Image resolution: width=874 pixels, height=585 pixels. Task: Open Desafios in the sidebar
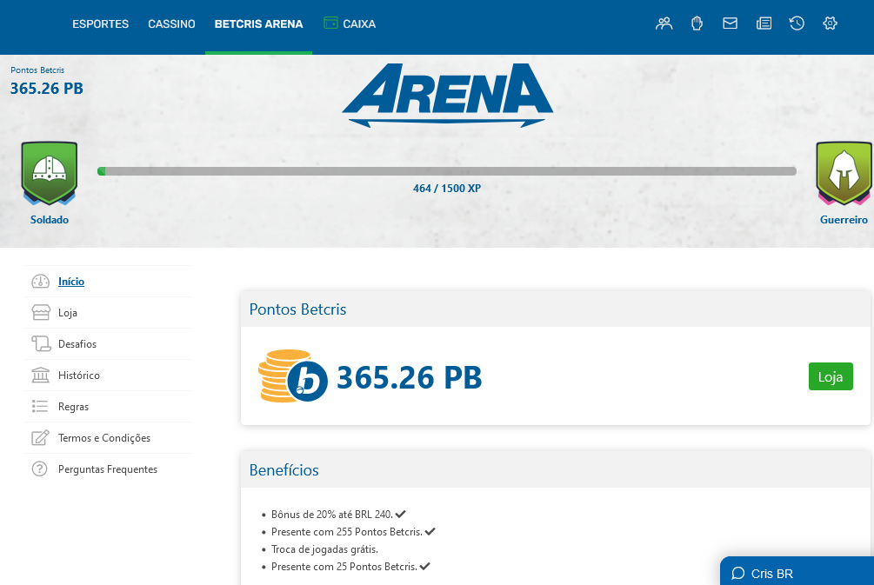click(x=77, y=343)
